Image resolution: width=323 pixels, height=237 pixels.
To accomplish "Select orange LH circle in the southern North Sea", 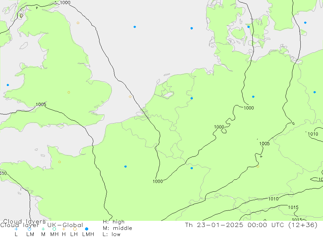I will tap(130, 97).
